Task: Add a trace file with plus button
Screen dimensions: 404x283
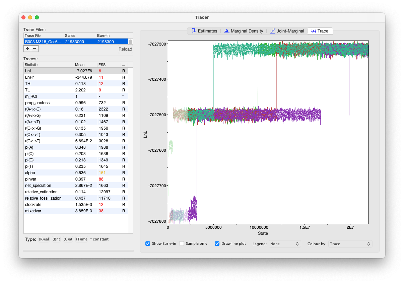Action: click(x=27, y=49)
